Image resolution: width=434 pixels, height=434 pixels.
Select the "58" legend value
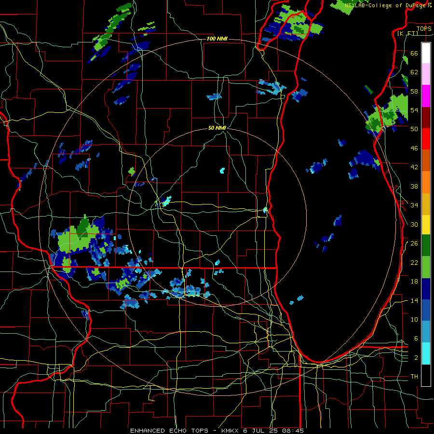(414, 91)
